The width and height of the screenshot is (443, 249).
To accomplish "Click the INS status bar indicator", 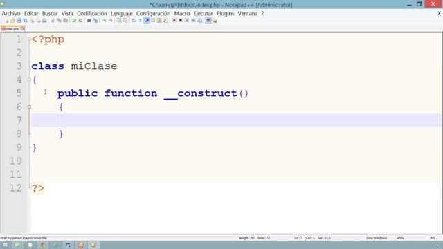I will [x=433, y=238].
